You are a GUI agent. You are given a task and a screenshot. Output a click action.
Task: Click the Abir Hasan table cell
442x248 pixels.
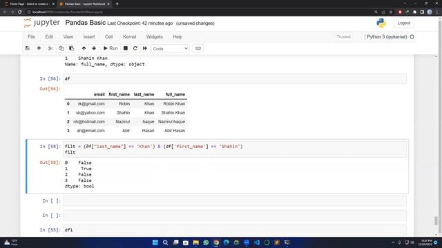pyautogui.click(x=175, y=131)
